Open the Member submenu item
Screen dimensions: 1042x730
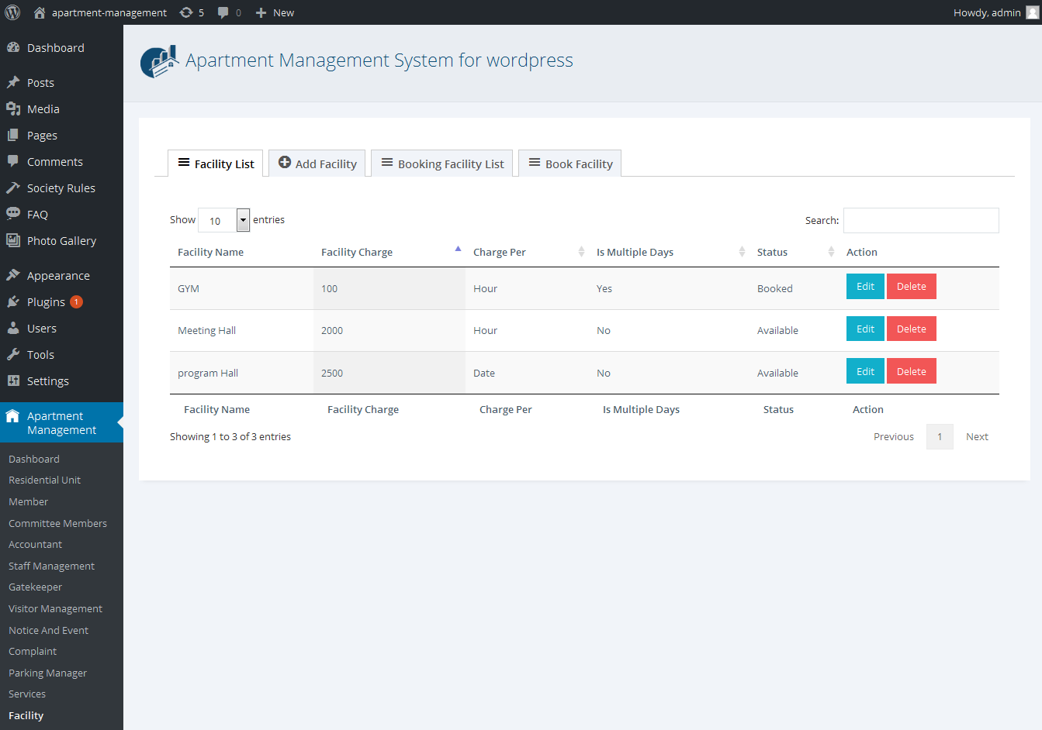click(28, 502)
